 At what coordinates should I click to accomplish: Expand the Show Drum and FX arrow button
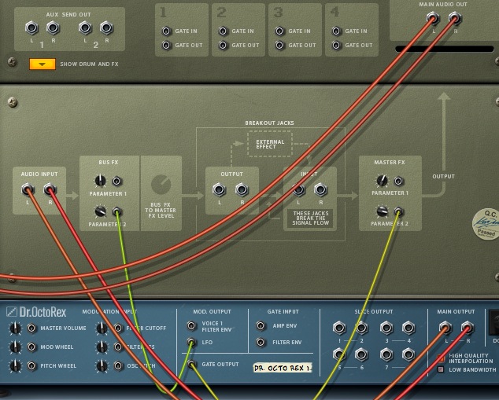coord(43,64)
